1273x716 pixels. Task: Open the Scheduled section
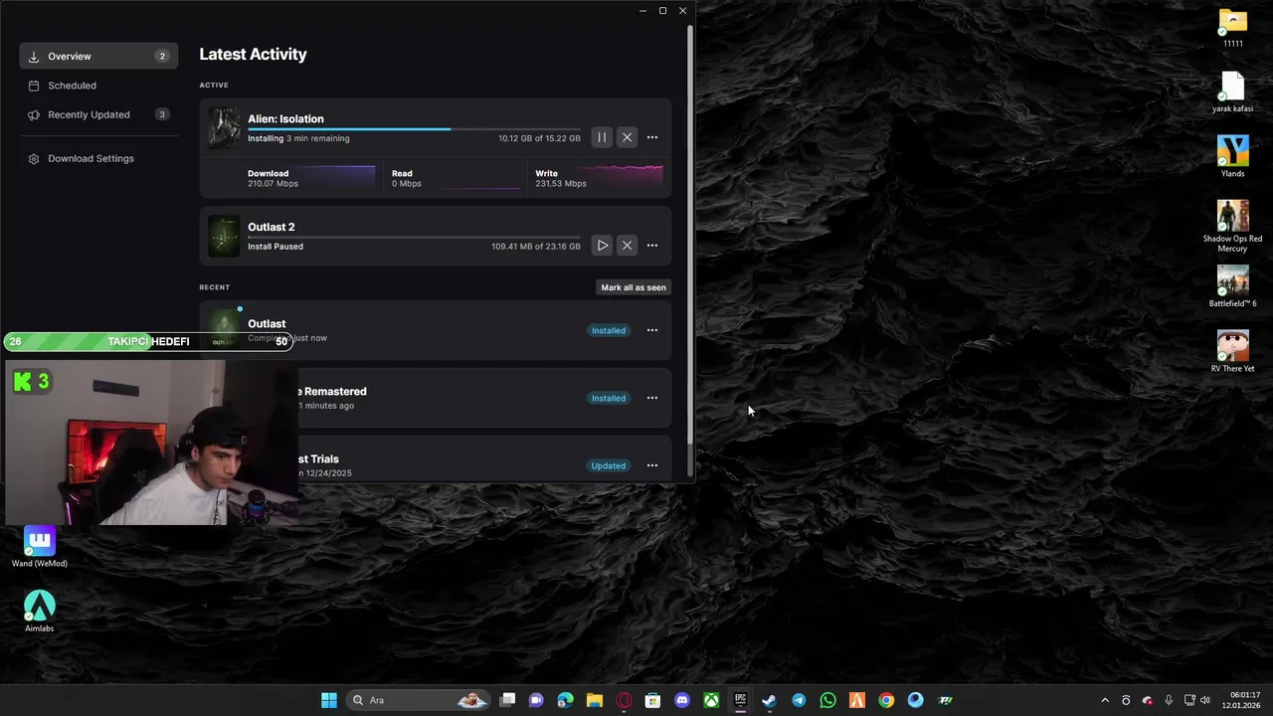point(98,86)
